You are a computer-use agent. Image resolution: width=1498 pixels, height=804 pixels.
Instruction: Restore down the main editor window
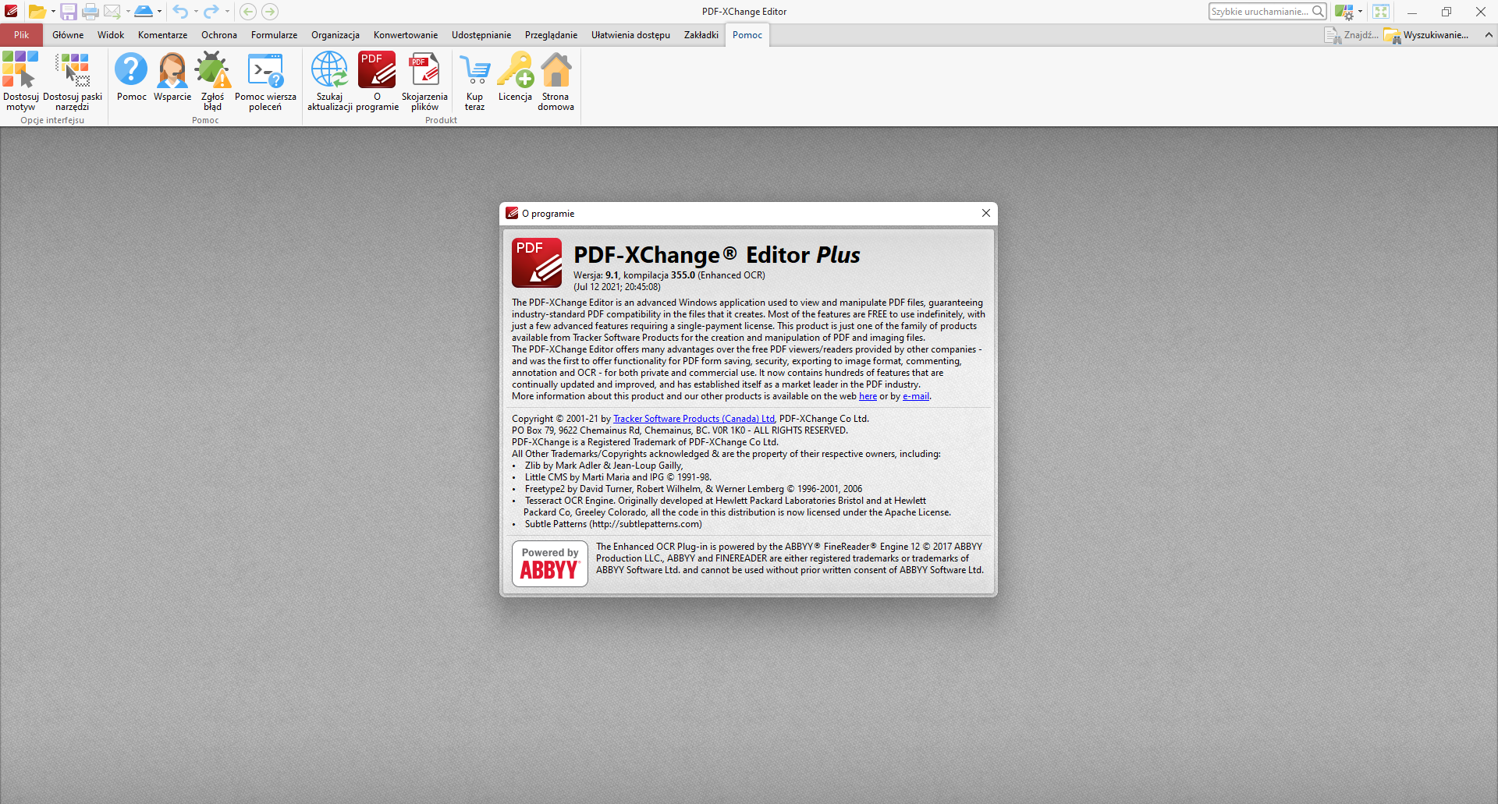click(1446, 12)
